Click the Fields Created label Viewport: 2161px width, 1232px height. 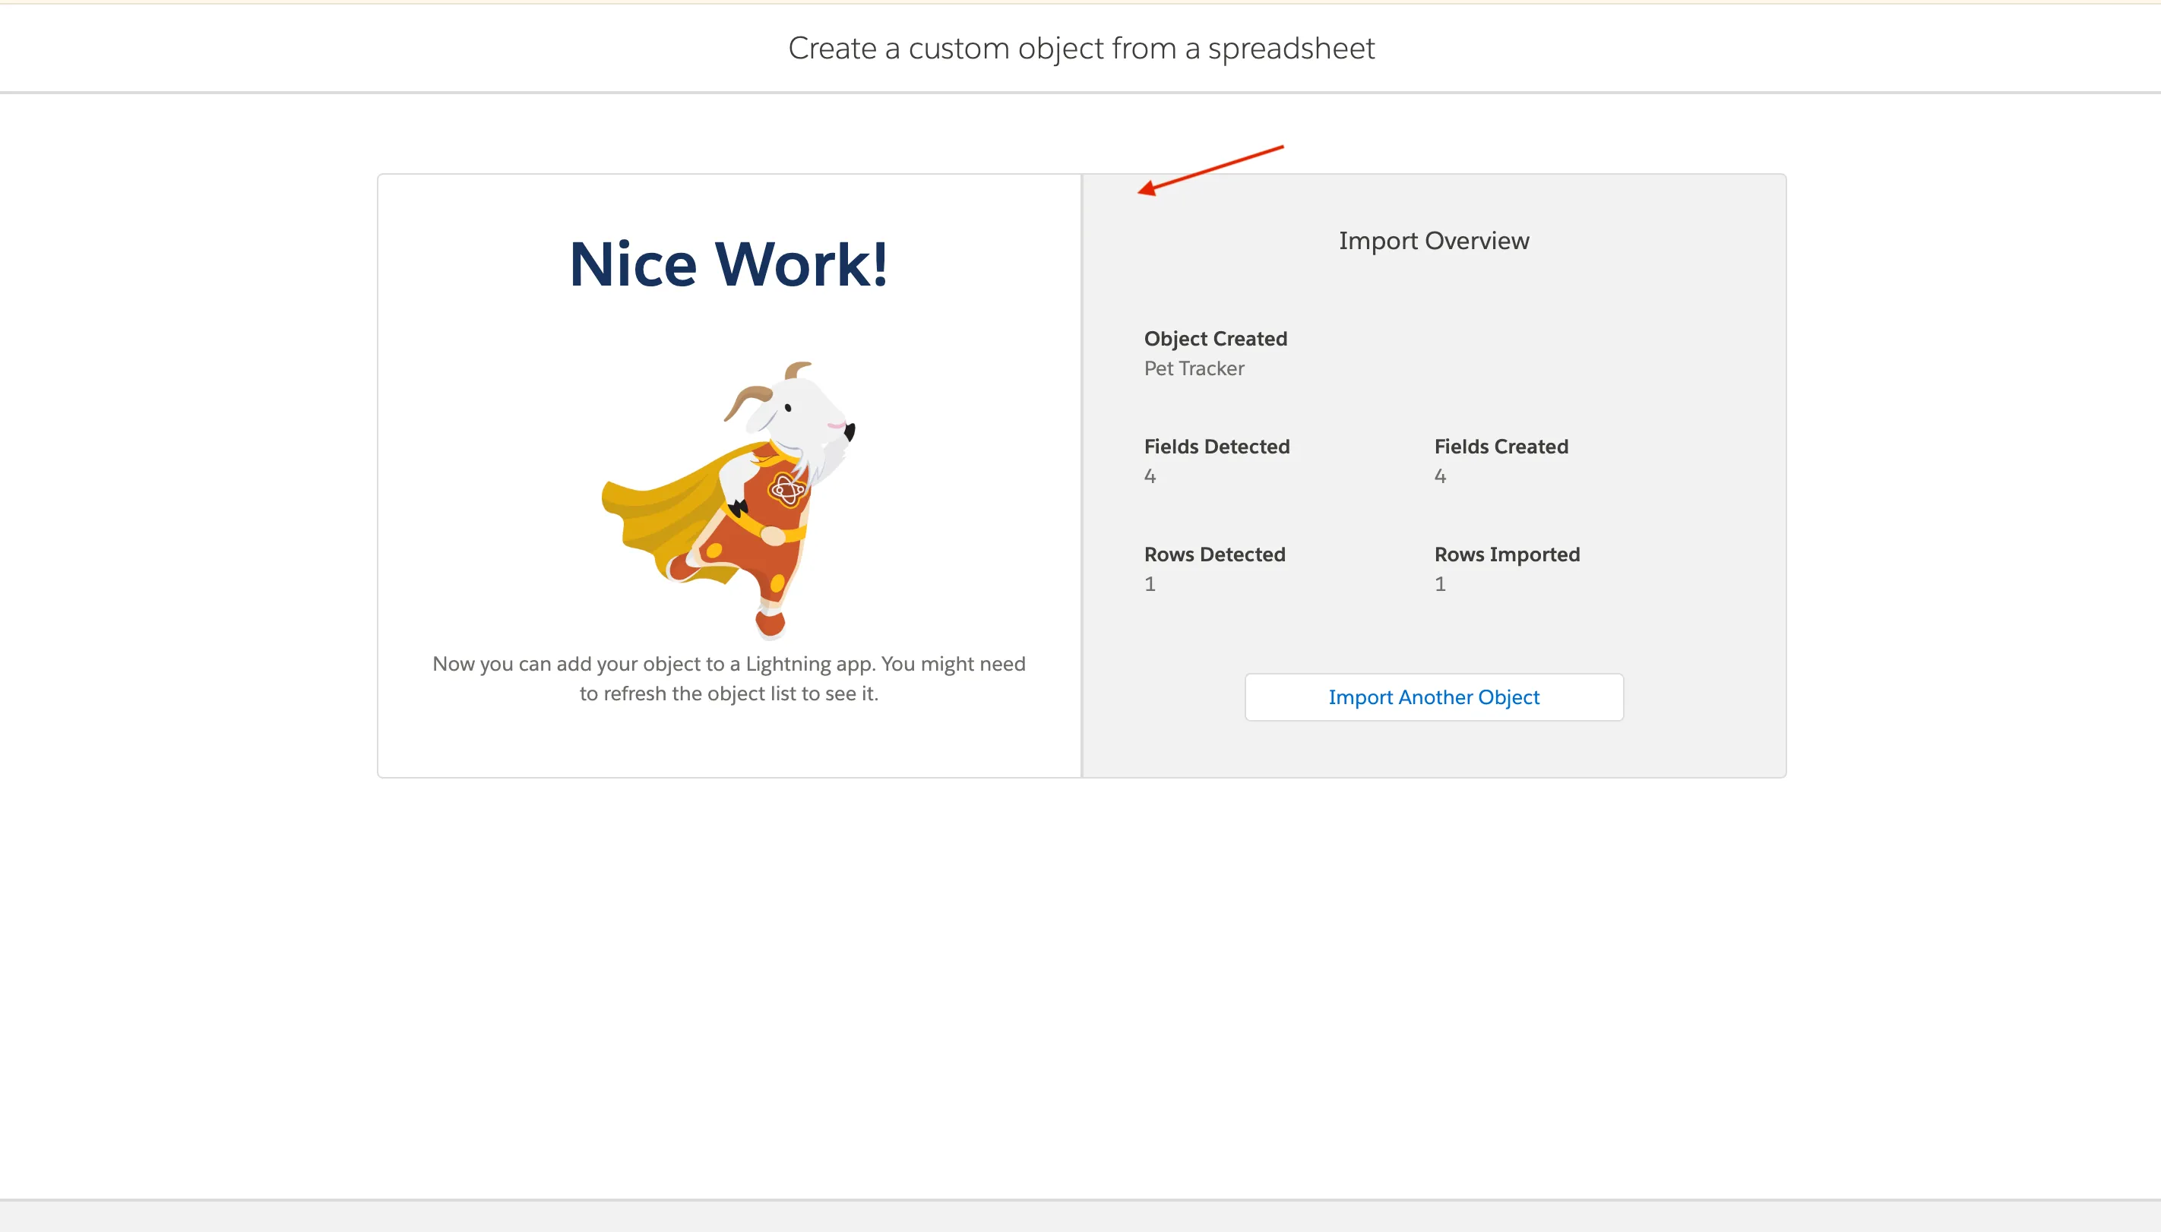pyautogui.click(x=1500, y=447)
